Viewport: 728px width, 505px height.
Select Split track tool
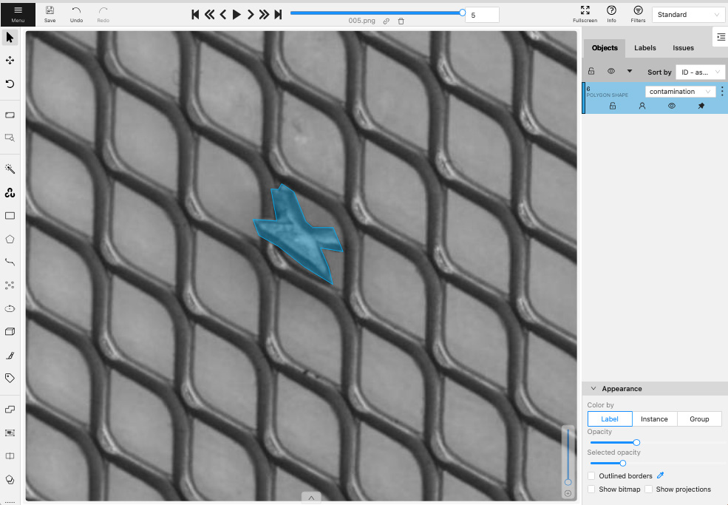(x=10, y=455)
